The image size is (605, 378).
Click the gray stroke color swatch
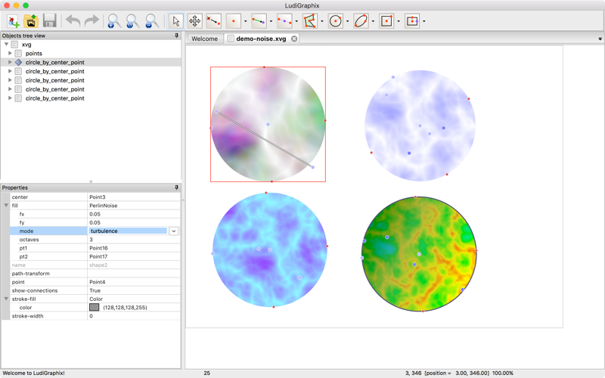[x=95, y=308]
